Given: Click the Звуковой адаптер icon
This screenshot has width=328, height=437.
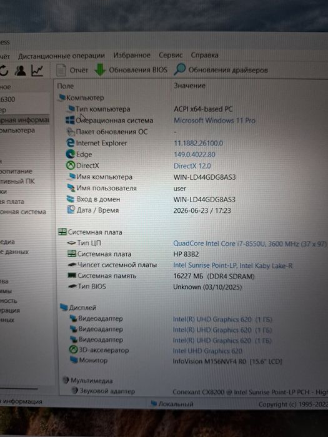Looking at the screenshot, I should tap(75, 390).
